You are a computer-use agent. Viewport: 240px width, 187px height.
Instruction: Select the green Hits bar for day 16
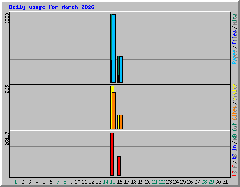(118, 65)
